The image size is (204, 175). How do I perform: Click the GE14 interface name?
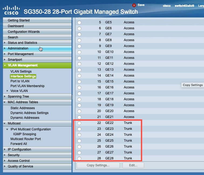109,76
